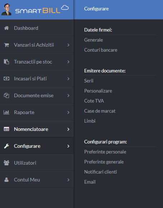
Task: Open Conturi bancare settings
Action: (101, 50)
